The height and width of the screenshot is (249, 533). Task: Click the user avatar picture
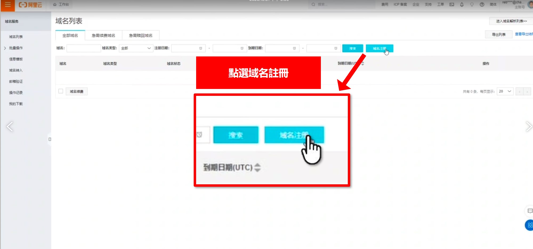530,5
